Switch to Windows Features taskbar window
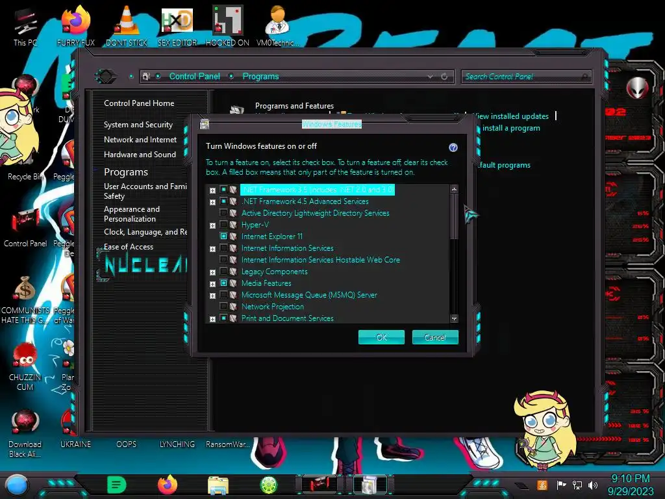The image size is (665, 499). pos(370,485)
